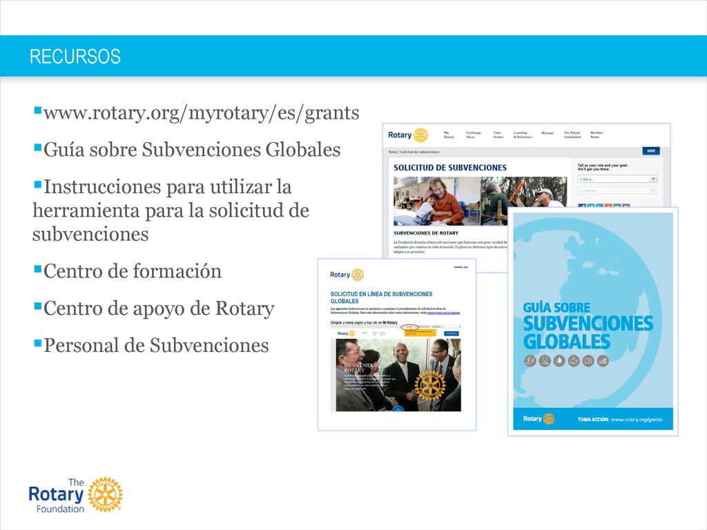
Task: Click the Rotary logo in the instructions document
Action: 347,275
